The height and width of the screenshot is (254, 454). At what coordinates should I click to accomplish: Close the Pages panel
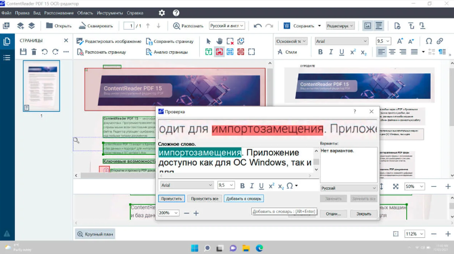(x=66, y=40)
